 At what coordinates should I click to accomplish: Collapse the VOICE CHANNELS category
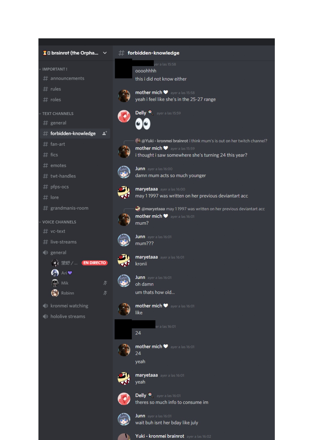click(58, 222)
